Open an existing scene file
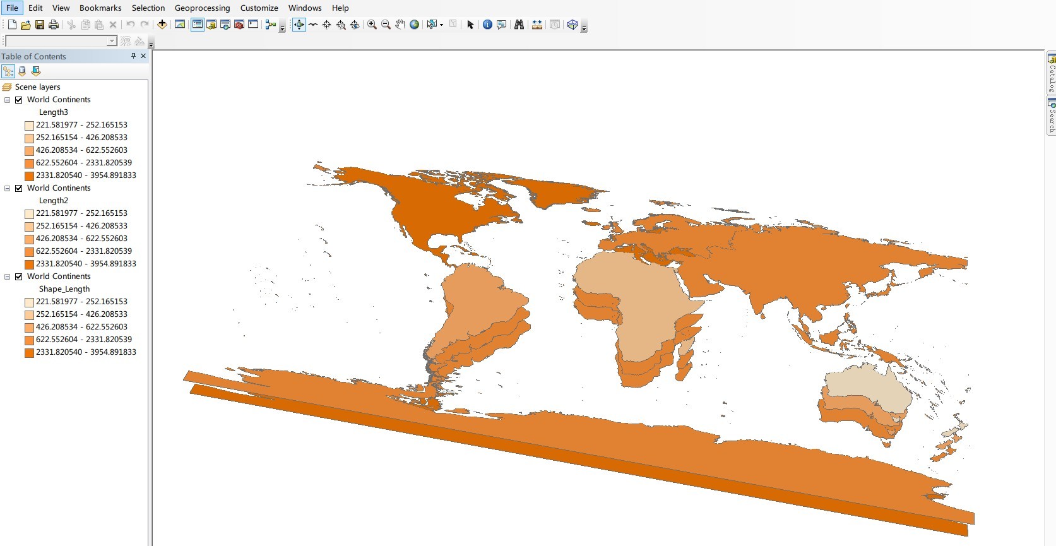 click(26, 25)
